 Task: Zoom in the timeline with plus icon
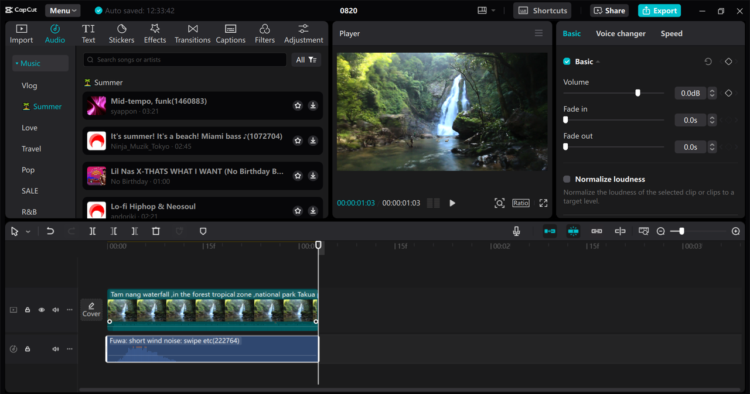click(x=736, y=231)
